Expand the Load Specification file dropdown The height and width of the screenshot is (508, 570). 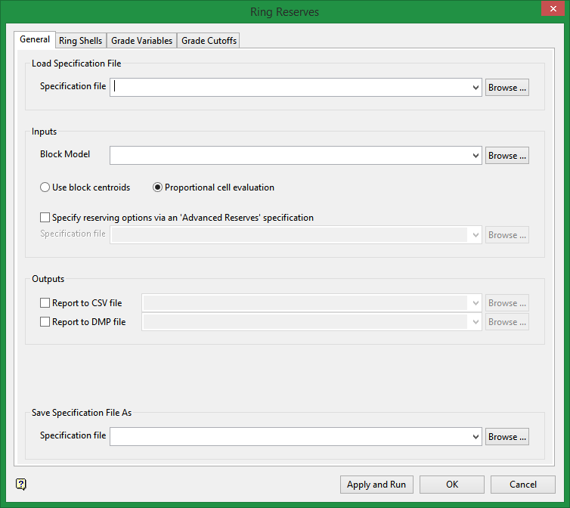coord(476,88)
